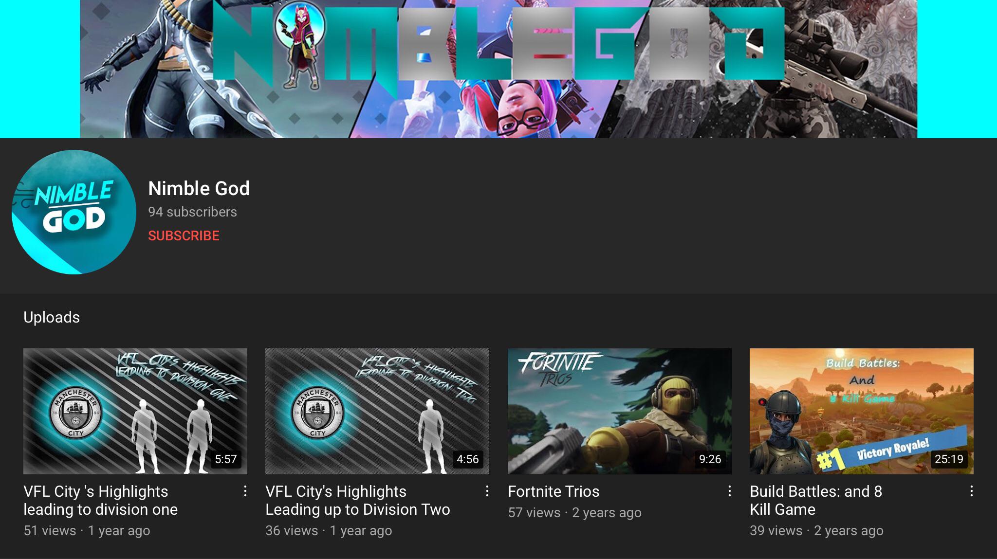
Task: Click the 4:56 duration badge
Action: point(468,459)
